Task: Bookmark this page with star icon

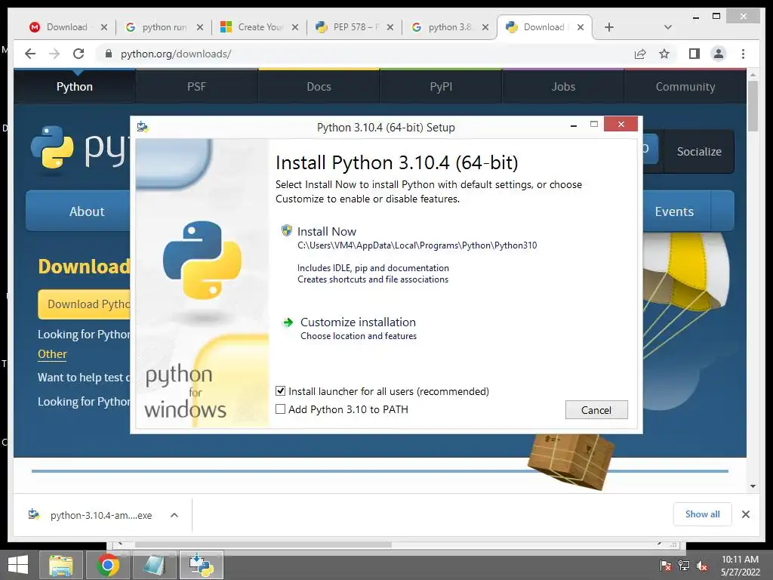Action: click(x=664, y=54)
